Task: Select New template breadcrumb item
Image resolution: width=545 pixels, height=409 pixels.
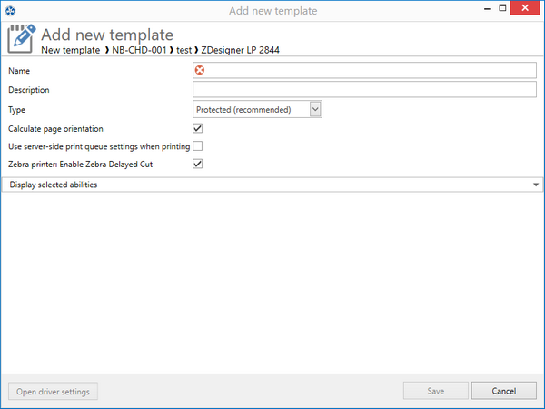Action: coord(71,50)
